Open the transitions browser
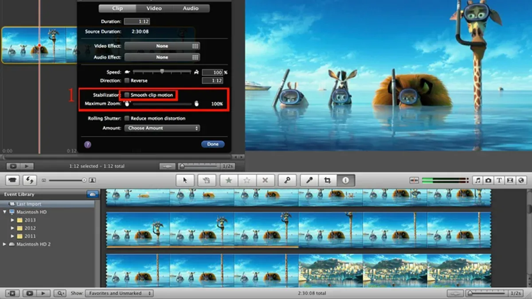Image resolution: width=532 pixels, height=299 pixels. point(510,180)
